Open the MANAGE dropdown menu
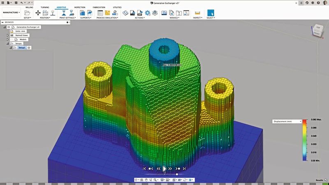The image size is (329, 185). tap(174, 18)
